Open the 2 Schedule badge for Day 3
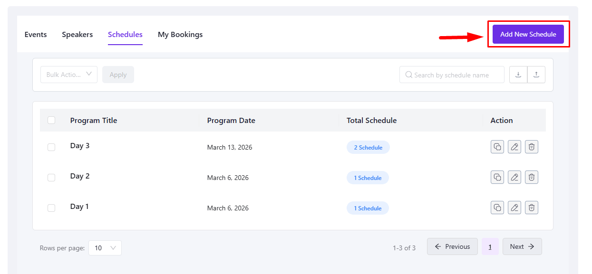This screenshot has height=274, width=592. (x=368, y=147)
